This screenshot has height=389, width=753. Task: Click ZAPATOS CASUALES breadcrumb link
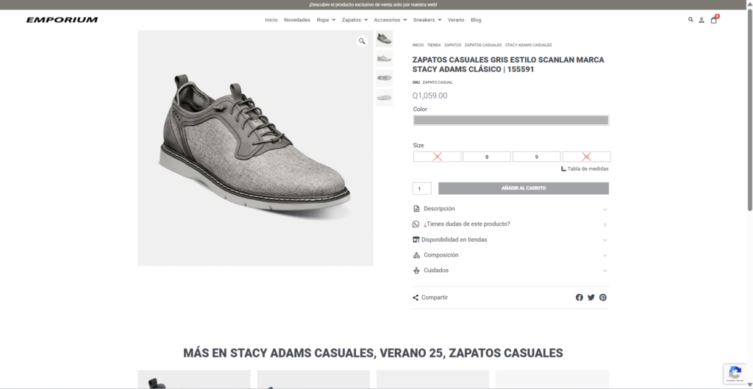click(x=483, y=45)
